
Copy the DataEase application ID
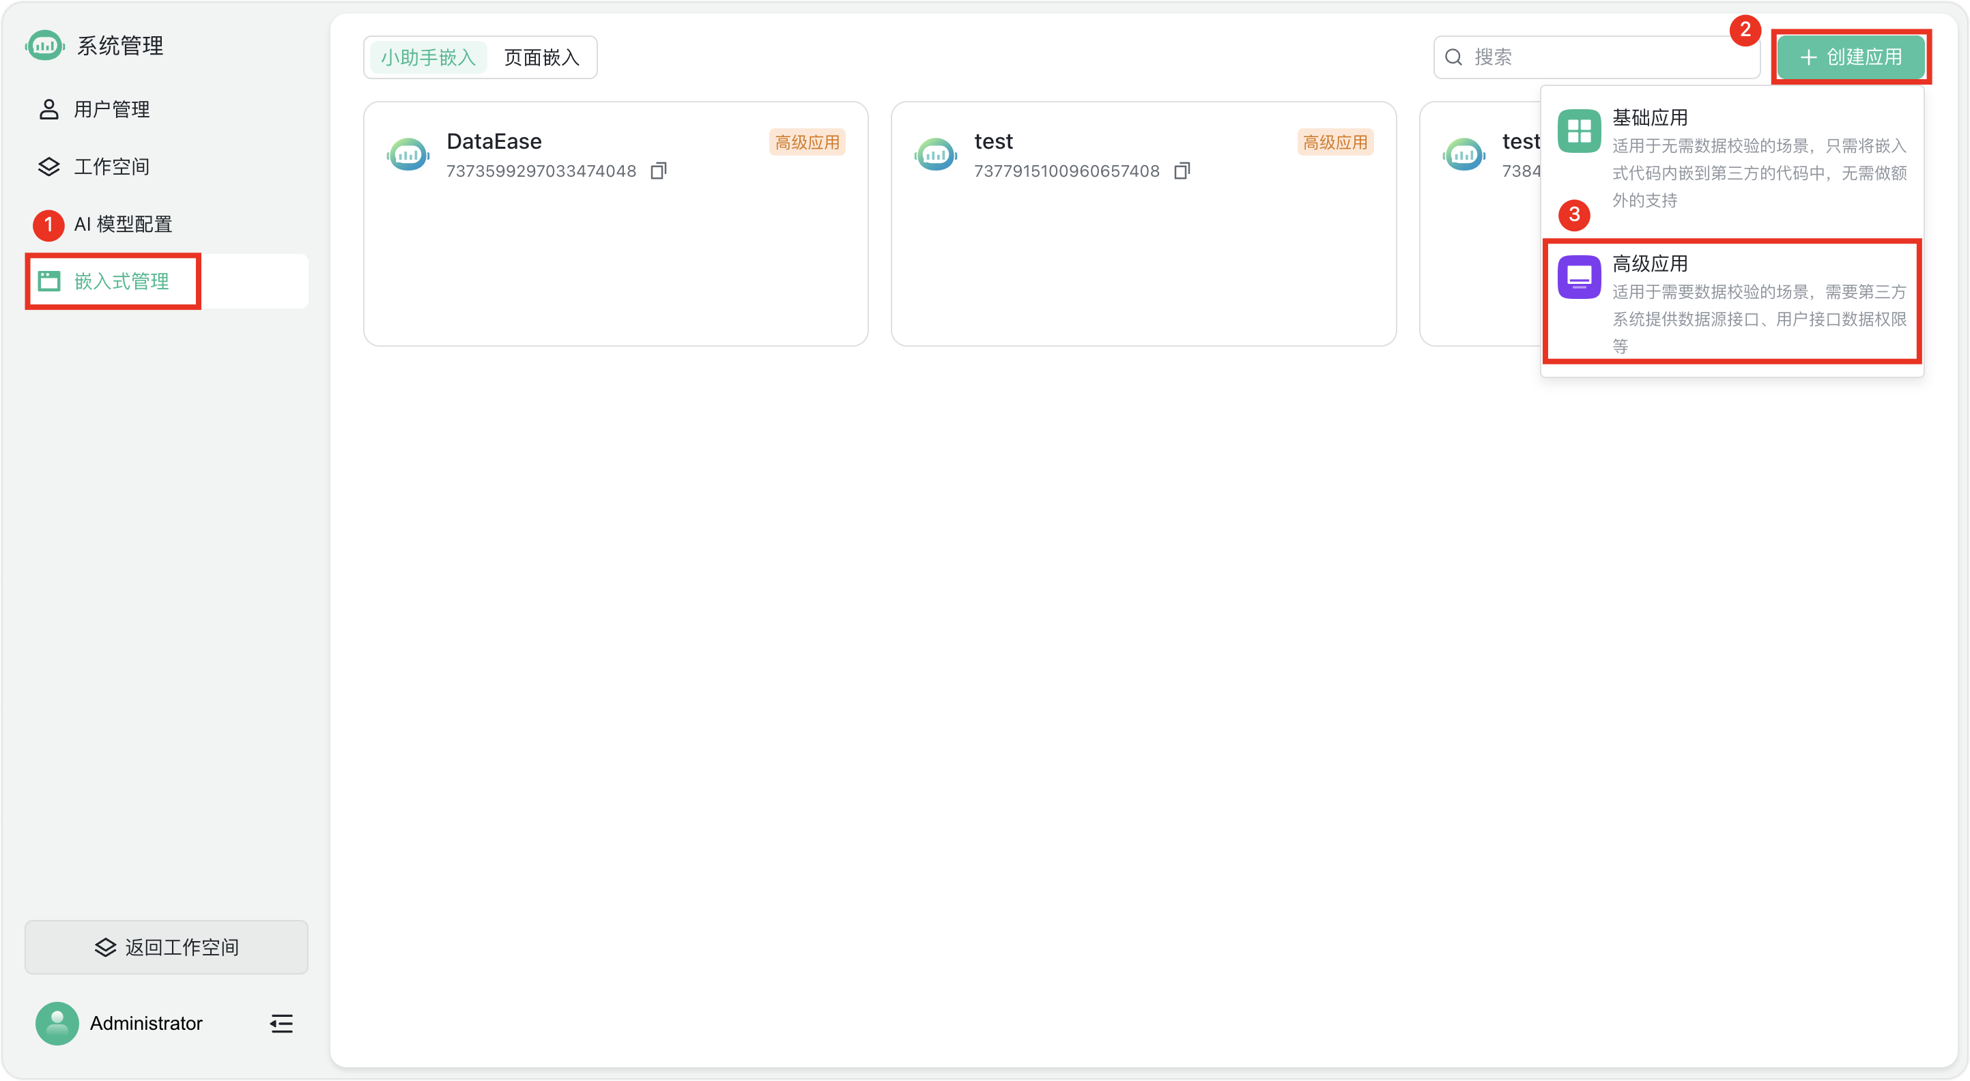coord(657,171)
